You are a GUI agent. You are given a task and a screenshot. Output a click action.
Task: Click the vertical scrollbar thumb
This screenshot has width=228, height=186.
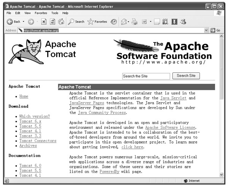pyautogui.click(x=221, y=69)
